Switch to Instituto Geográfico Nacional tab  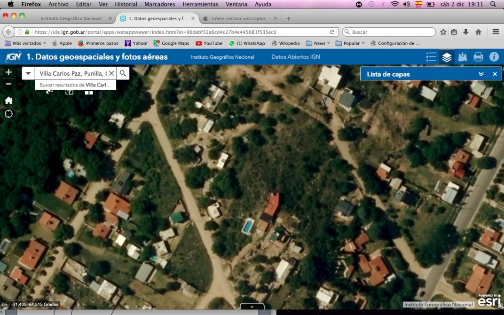click(x=71, y=19)
